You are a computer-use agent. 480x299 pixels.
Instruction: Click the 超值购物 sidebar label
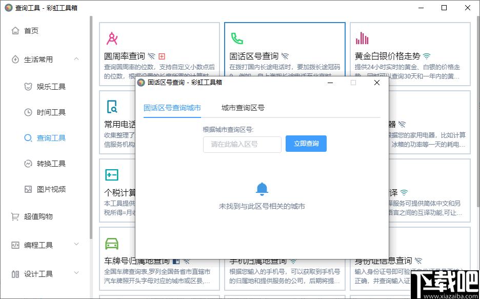[x=38, y=216]
